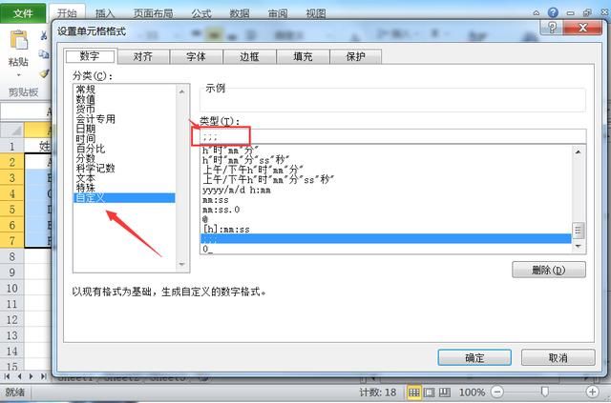The height and width of the screenshot is (403, 611).
Task: Select 自定义 in category list
Action: (125, 197)
